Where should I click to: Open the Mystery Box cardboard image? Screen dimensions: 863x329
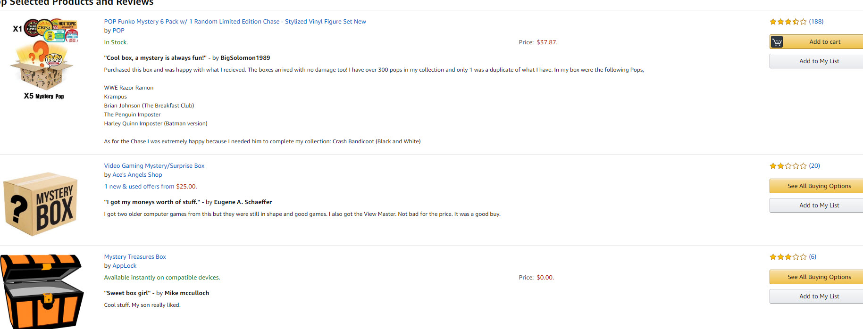pyautogui.click(x=41, y=204)
